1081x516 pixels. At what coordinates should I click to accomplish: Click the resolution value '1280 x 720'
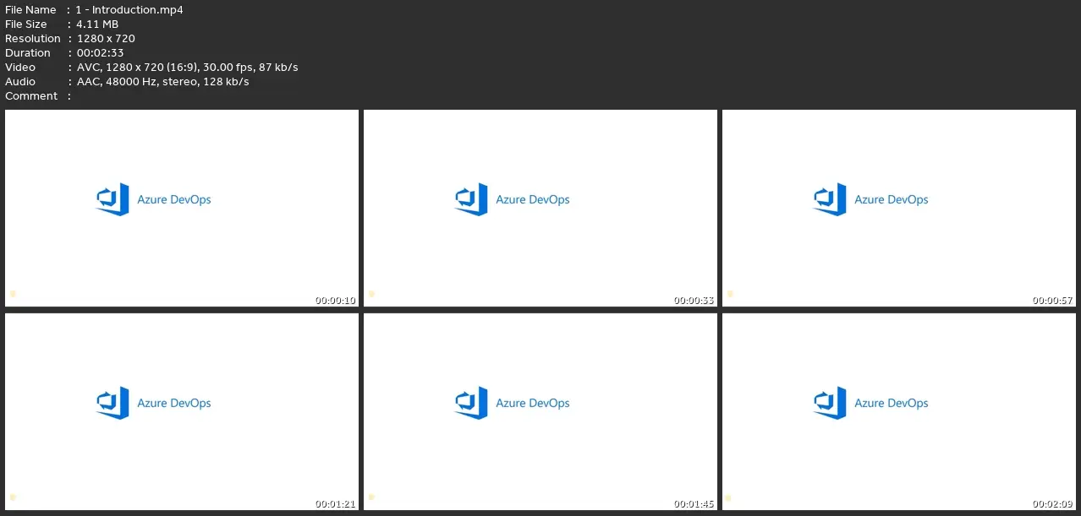point(106,39)
